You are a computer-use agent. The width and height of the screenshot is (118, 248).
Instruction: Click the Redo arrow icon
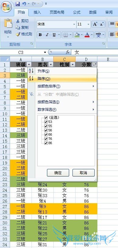tap(34, 4)
